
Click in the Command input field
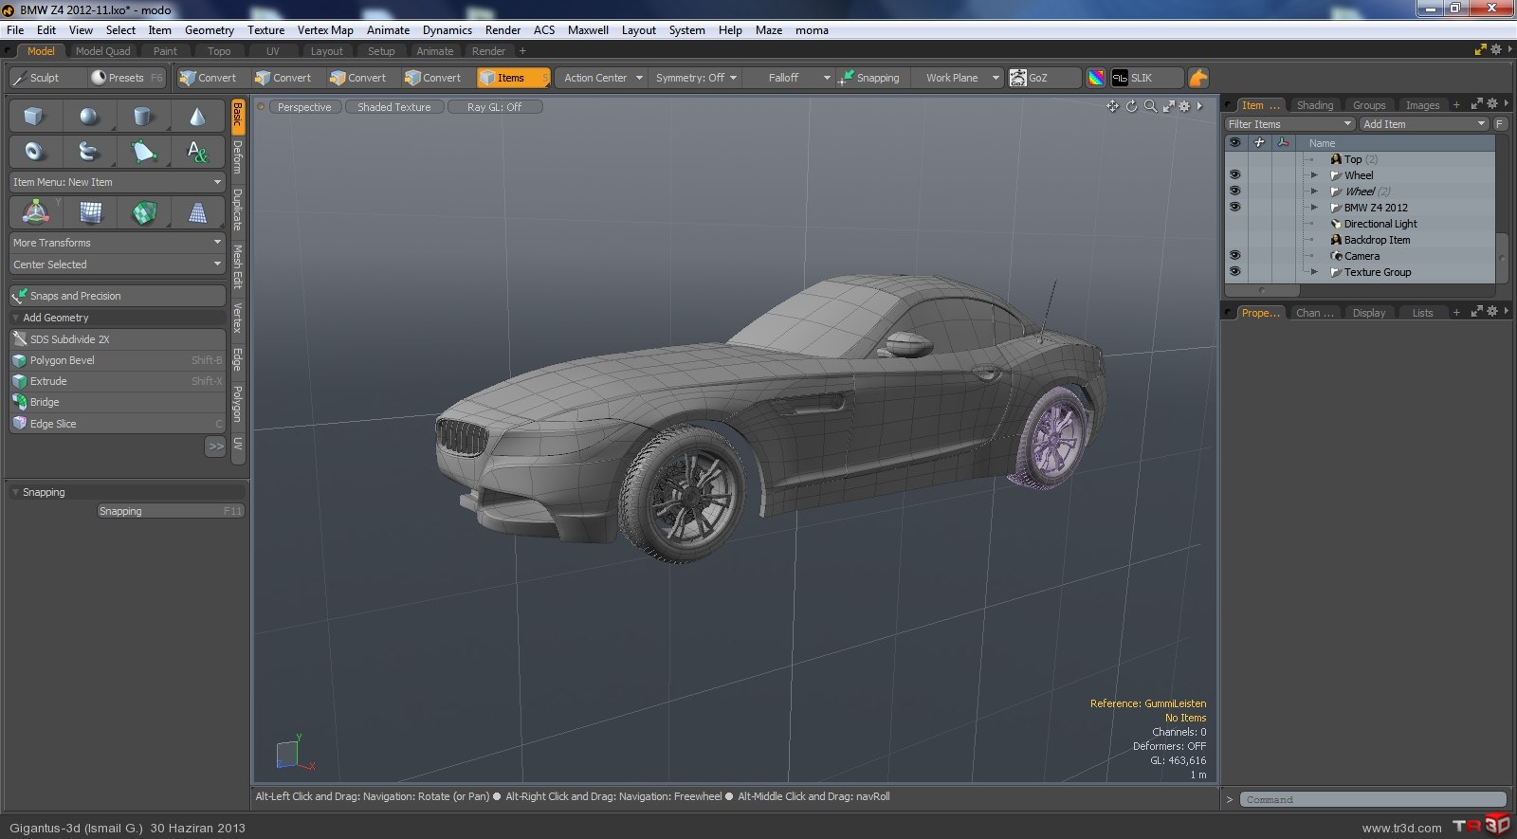click(x=1374, y=800)
